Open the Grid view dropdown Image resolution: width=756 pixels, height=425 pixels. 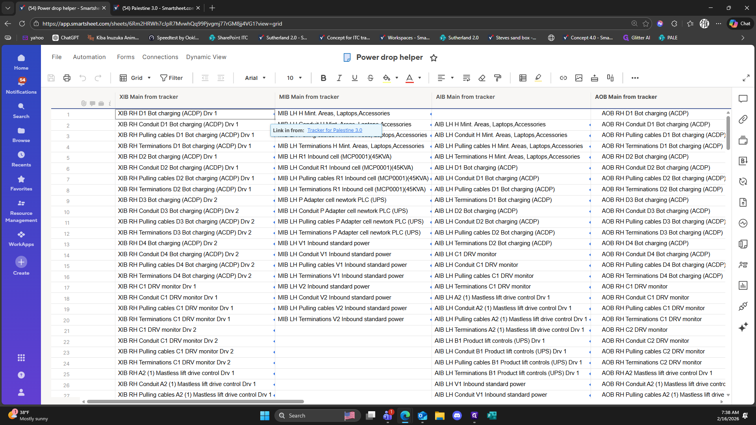pos(136,78)
